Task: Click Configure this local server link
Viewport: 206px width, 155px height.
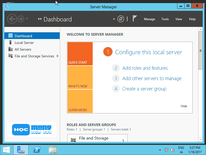Action: coord(149,52)
